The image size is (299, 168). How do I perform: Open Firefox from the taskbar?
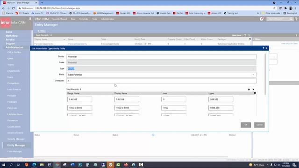click(126, 165)
